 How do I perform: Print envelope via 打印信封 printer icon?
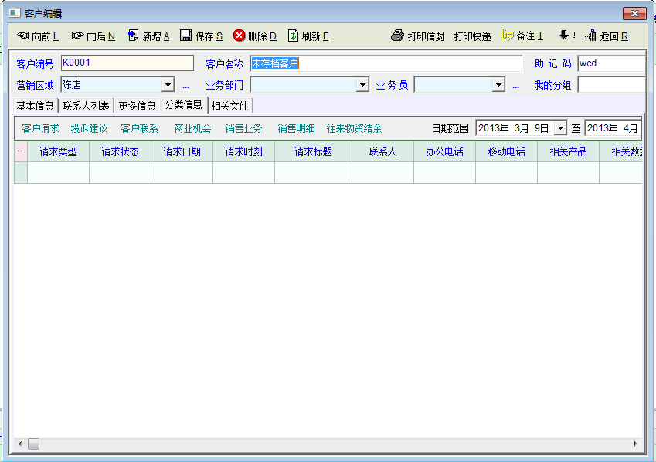tap(398, 36)
